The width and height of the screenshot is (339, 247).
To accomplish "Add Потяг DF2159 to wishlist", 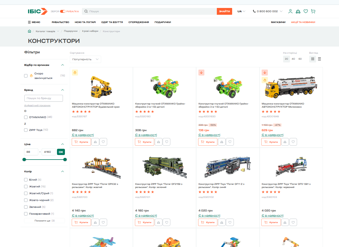I will (x=167, y=222).
